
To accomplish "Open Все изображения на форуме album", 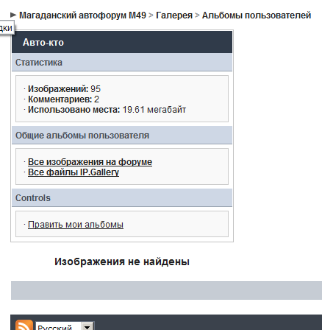I will [90, 162].
